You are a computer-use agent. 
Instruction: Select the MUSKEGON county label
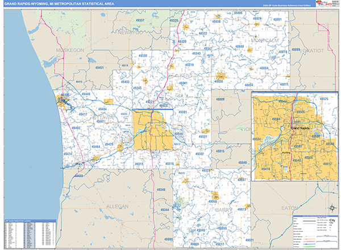coord(69,50)
